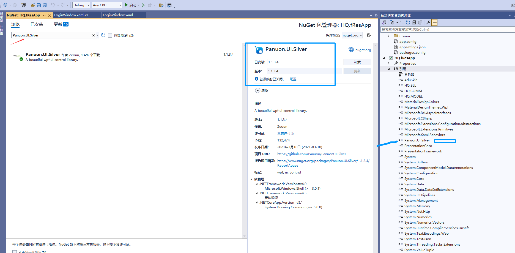Click the Find in Files folder icon
Viewport: 515px width, 253px height.
161,5
